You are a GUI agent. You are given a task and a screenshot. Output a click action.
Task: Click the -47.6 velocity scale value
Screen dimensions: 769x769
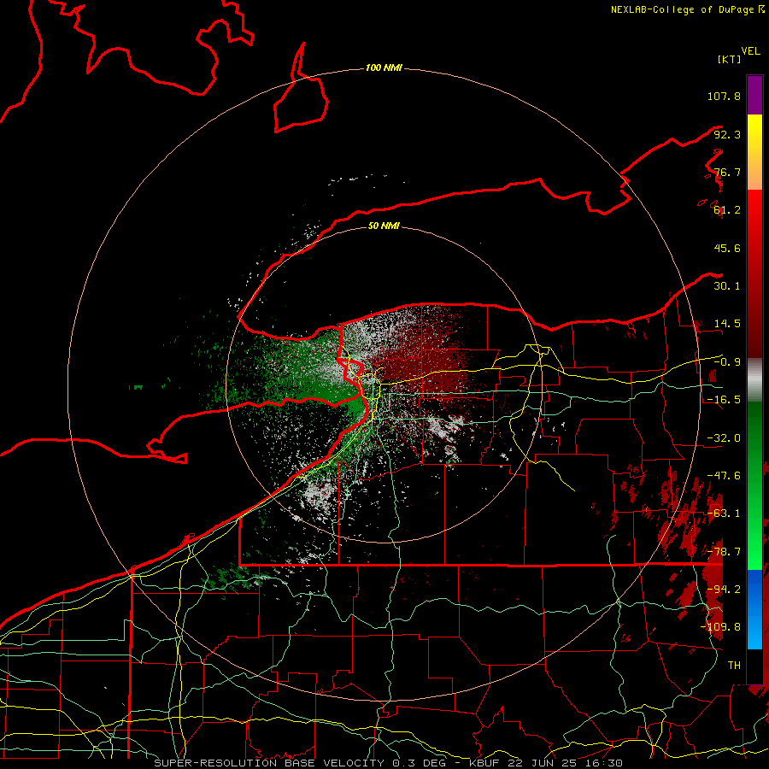point(724,476)
